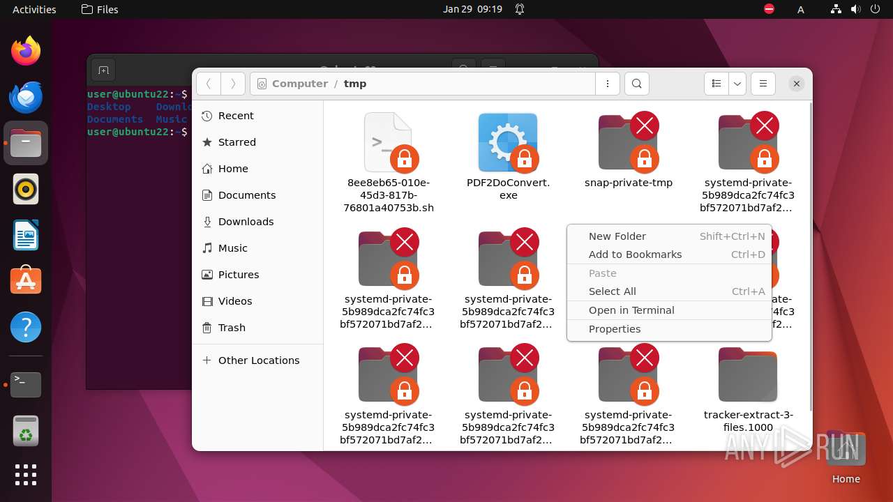This screenshot has width=893, height=502.
Task: Choose Select All in the context menu
Action: click(670, 291)
